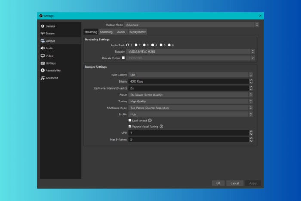Click the Stream antenna icon in sidebar
This screenshot has height=201, width=301.
pos(43,34)
